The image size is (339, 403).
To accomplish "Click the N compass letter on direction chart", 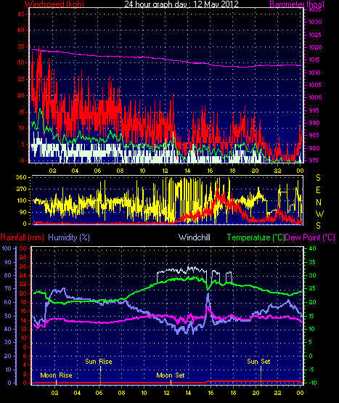I will click(319, 203).
